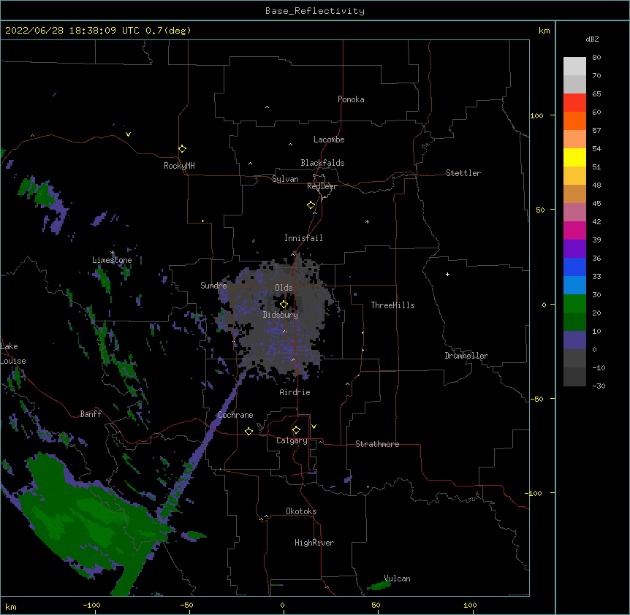Select the HighRiver label

coord(314,543)
